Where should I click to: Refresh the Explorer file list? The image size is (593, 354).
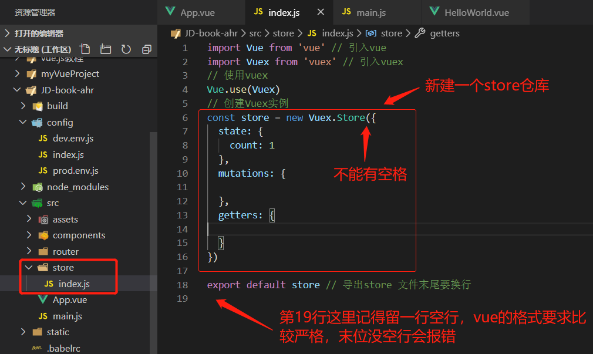pyautogui.click(x=126, y=50)
